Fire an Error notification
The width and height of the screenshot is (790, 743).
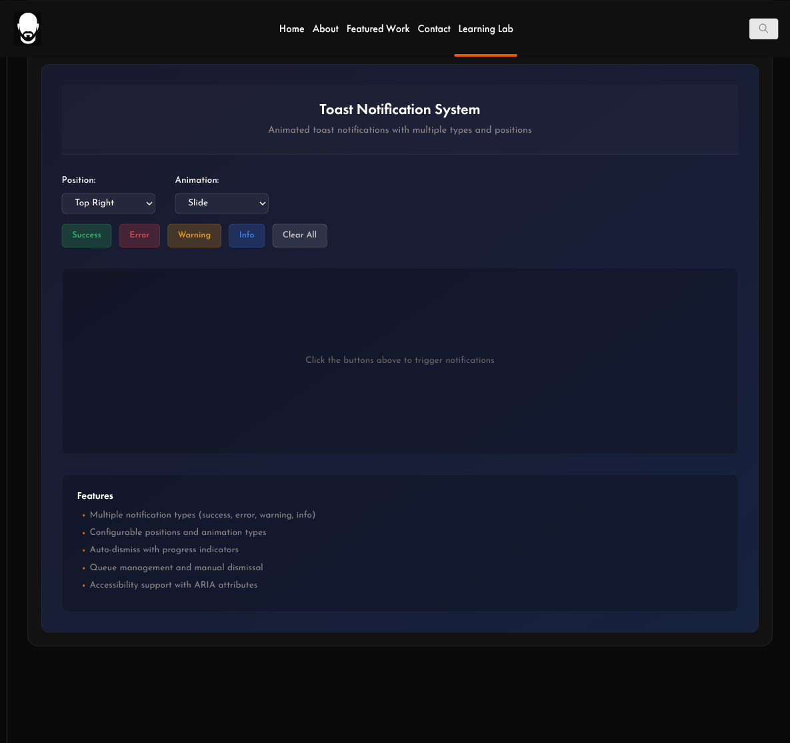[139, 235]
